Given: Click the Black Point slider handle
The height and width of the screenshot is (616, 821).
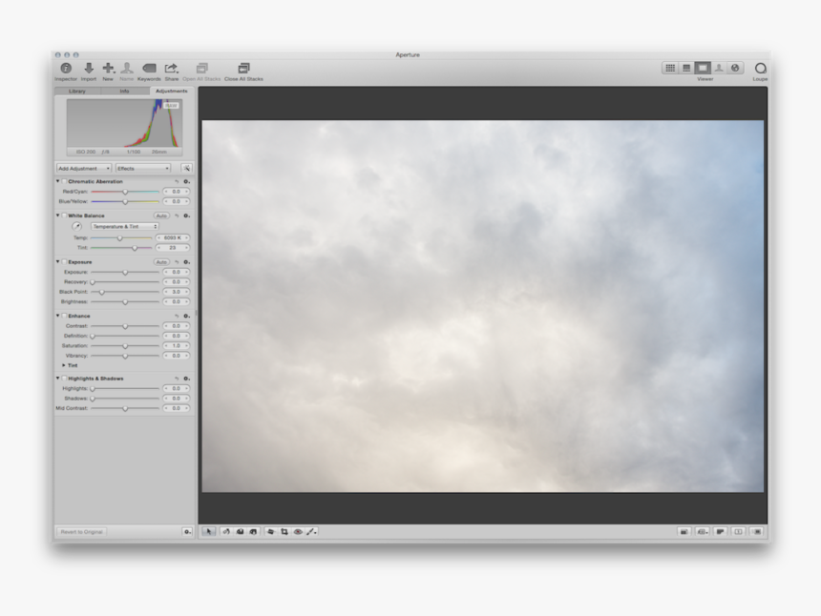Looking at the screenshot, I should coord(101,292).
